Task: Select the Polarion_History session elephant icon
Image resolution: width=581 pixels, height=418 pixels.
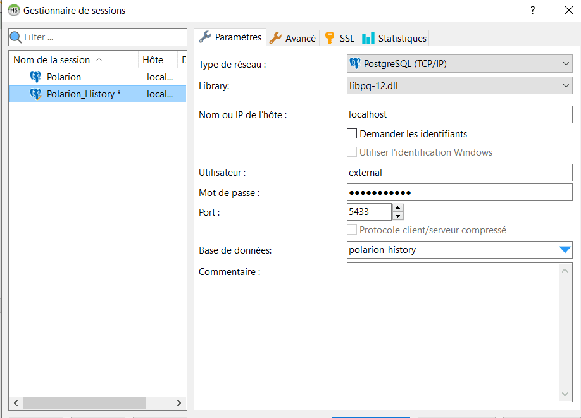Action: (x=35, y=94)
